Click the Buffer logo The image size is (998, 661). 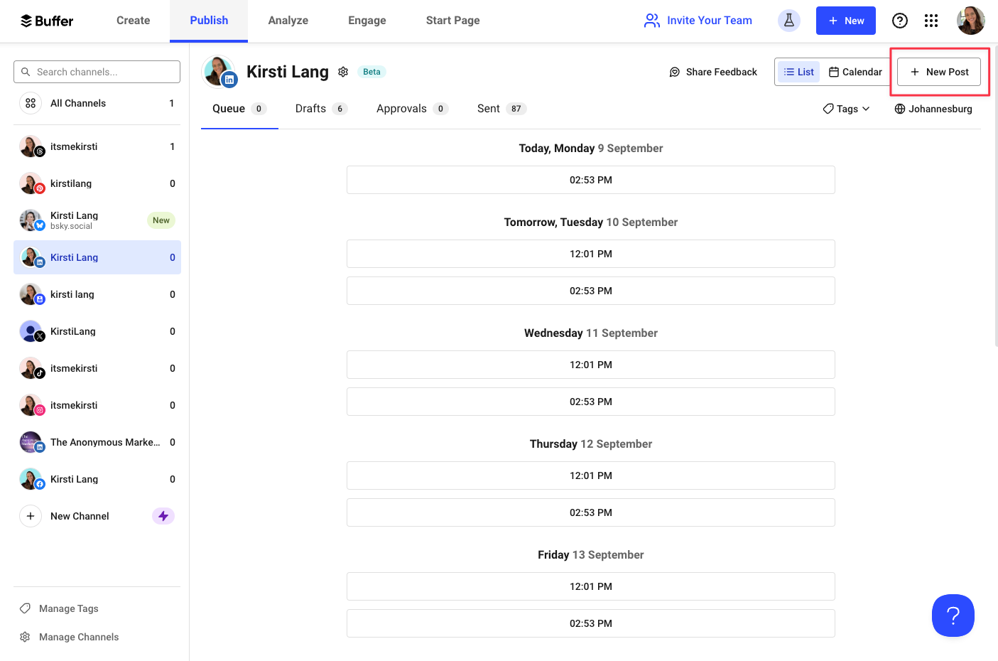[x=47, y=21]
